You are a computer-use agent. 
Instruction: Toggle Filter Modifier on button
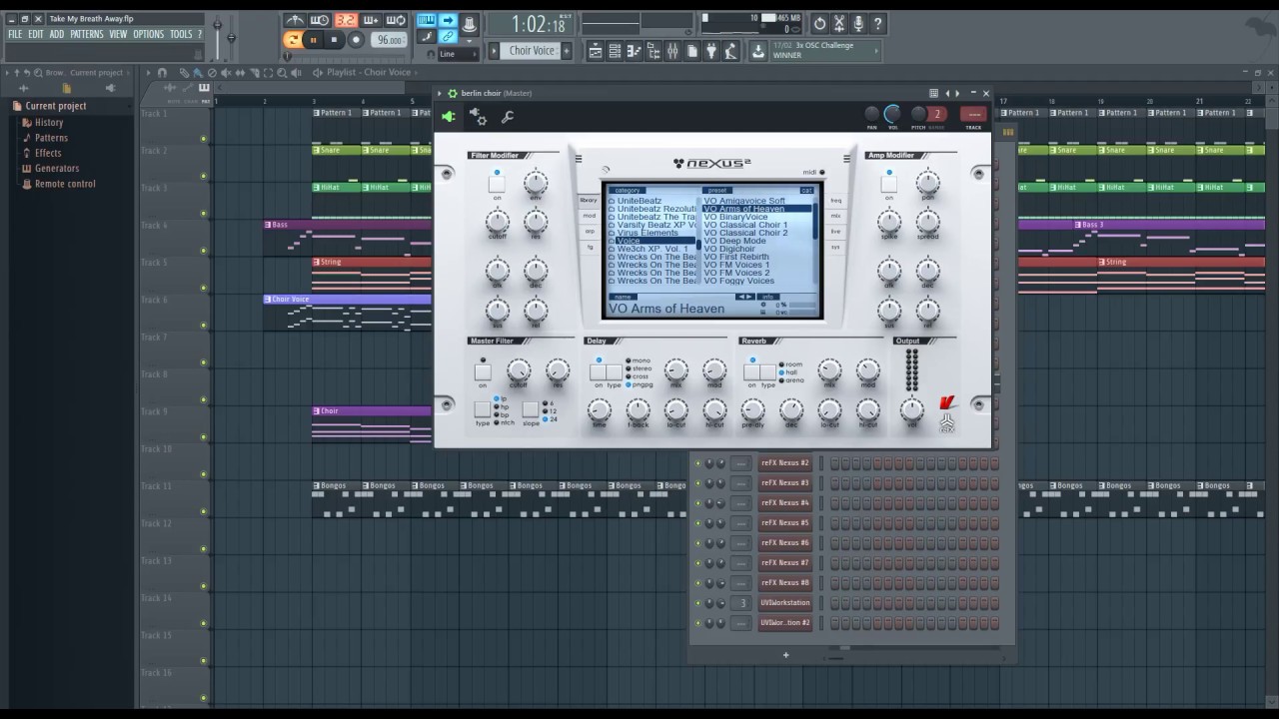click(497, 184)
